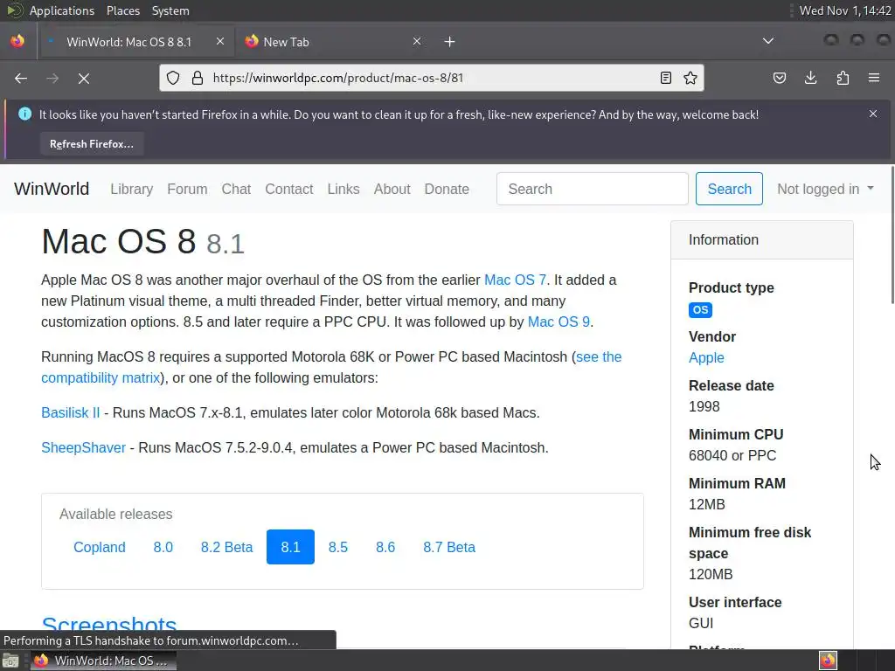This screenshot has height=671, width=895.
Task: Open the Apple vendor link
Action: pos(706,357)
